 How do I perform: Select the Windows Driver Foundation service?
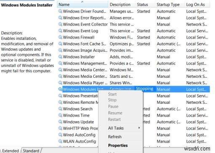click(x=84, y=11)
